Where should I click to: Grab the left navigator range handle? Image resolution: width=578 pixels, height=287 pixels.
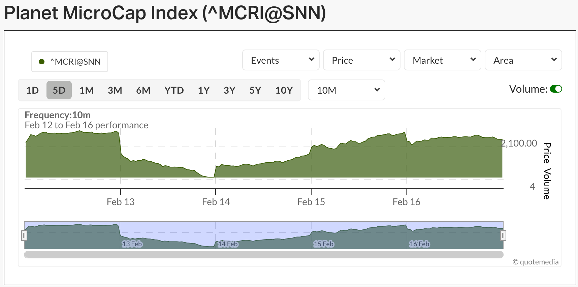point(24,235)
